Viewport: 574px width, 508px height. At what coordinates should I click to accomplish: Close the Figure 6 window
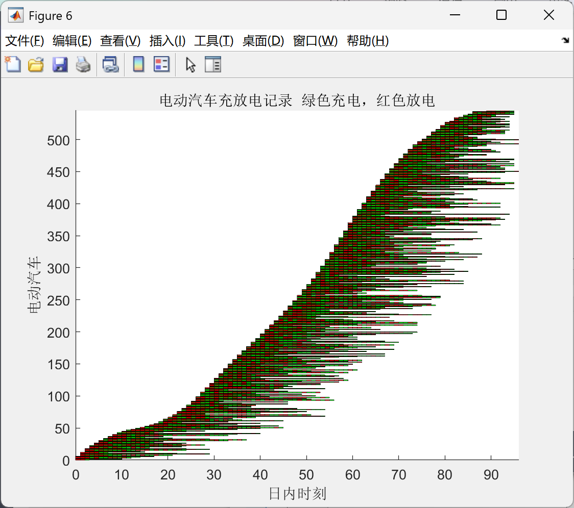click(x=549, y=15)
